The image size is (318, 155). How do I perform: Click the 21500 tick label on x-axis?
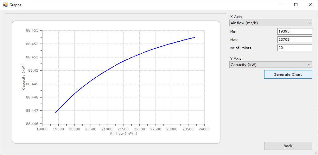point(123,129)
